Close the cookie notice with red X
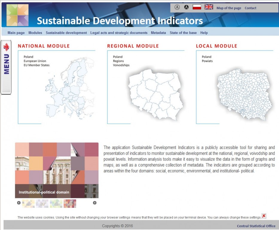 264,216
